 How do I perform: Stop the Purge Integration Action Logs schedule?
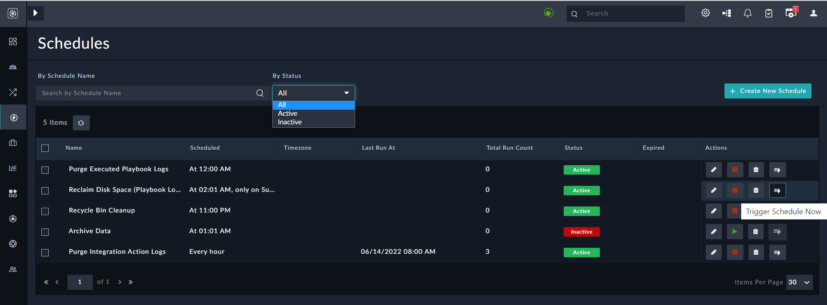pyautogui.click(x=735, y=253)
